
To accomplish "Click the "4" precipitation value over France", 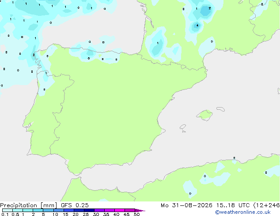I will tap(197, 26).
